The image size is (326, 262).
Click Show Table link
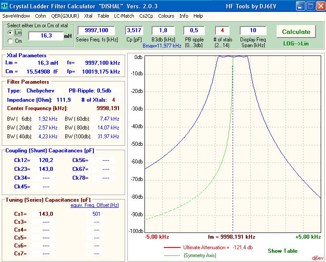click(x=282, y=251)
